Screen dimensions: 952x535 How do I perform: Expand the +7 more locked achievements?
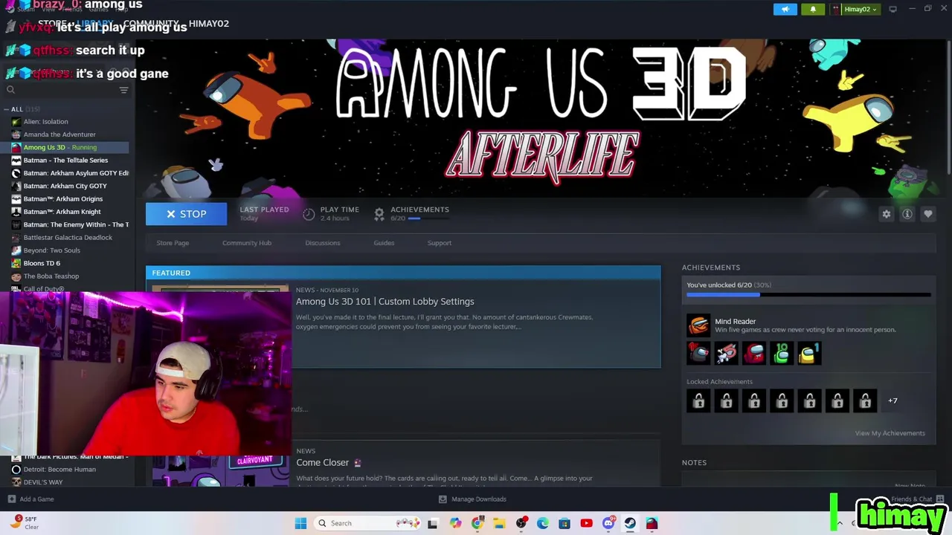[x=892, y=401]
